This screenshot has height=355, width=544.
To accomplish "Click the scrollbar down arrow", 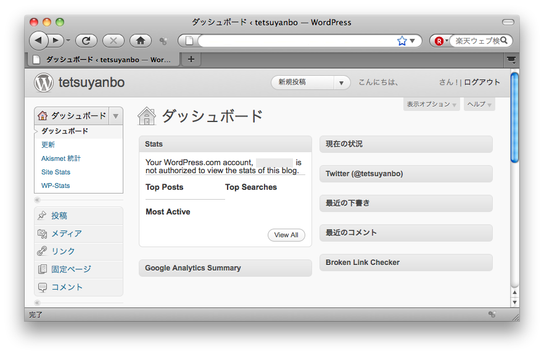I will 515,302.
